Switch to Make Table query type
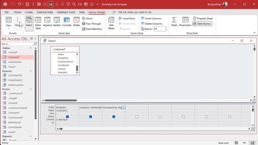Screen dimensions: 258x145 tap(38, 23)
